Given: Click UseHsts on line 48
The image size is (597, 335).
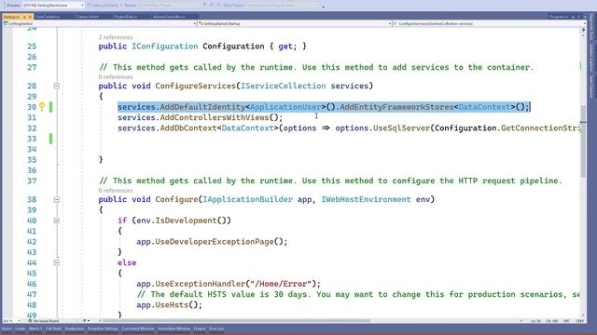Looking at the screenshot, I should (172, 305).
